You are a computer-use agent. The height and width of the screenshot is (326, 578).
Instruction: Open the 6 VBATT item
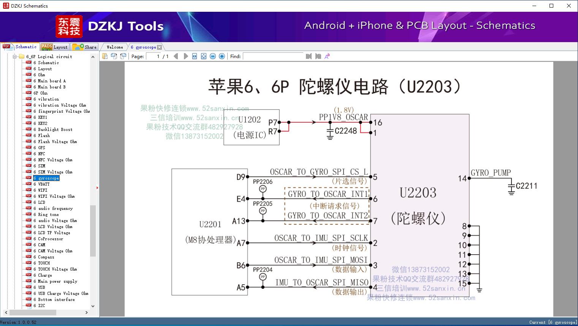point(41,184)
